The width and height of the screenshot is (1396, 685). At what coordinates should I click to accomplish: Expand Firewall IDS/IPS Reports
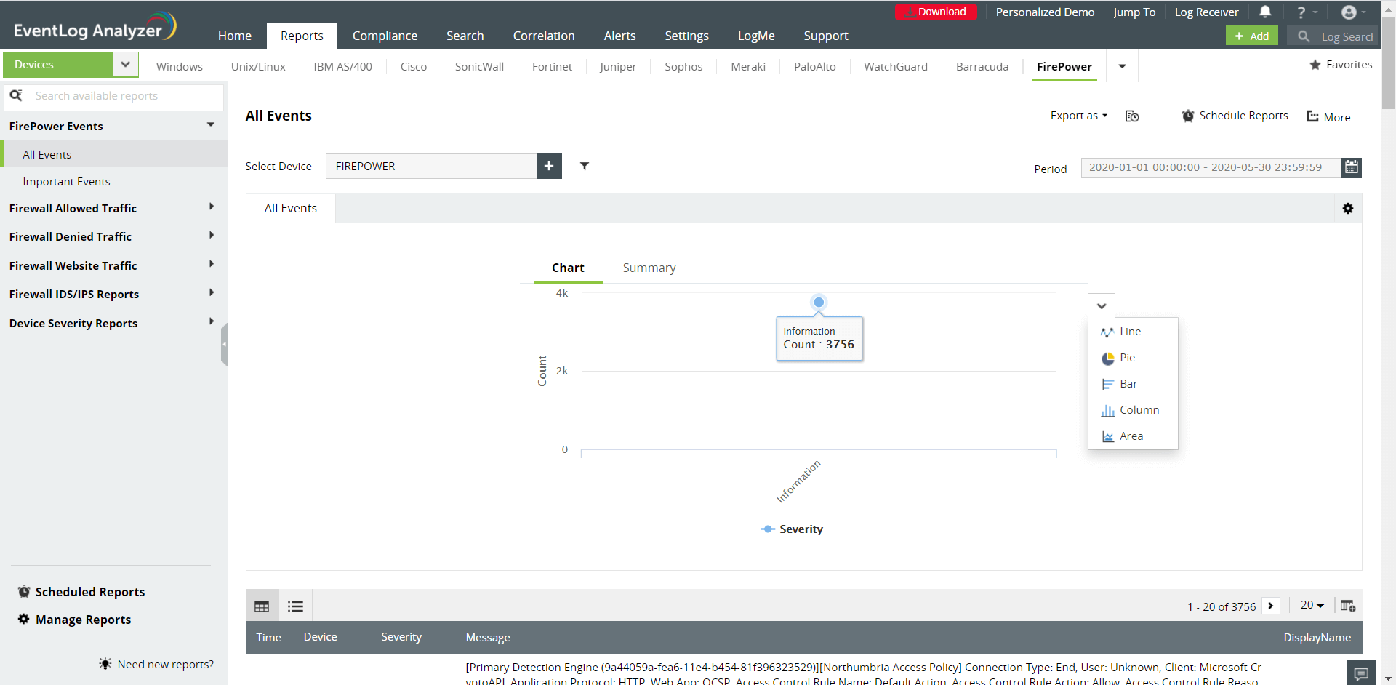click(212, 292)
